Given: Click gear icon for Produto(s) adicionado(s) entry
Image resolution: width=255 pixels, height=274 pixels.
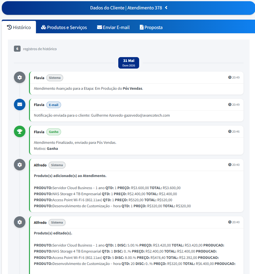Looking at the screenshot, I should click(20, 165).
